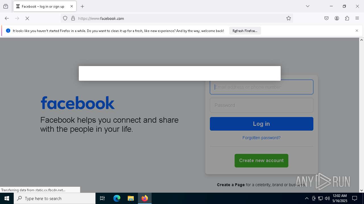The image size is (364, 204).
Task: Open the Extensions puzzle icon
Action: [347, 18]
